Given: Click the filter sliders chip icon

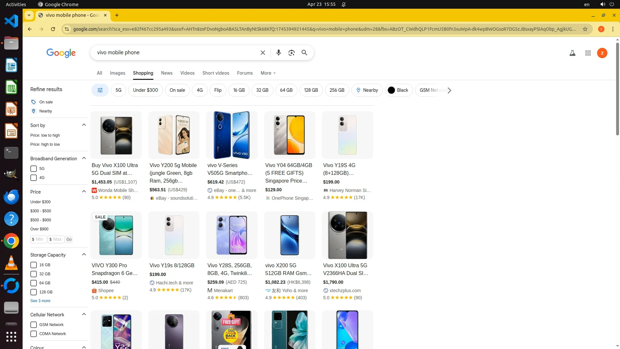Looking at the screenshot, I should 100,90.
